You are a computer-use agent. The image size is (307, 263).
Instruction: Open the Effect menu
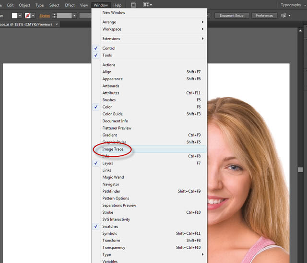click(70, 5)
